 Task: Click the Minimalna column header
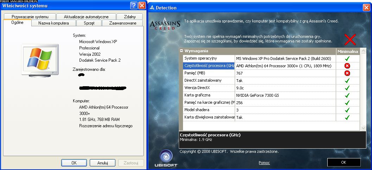348,51
